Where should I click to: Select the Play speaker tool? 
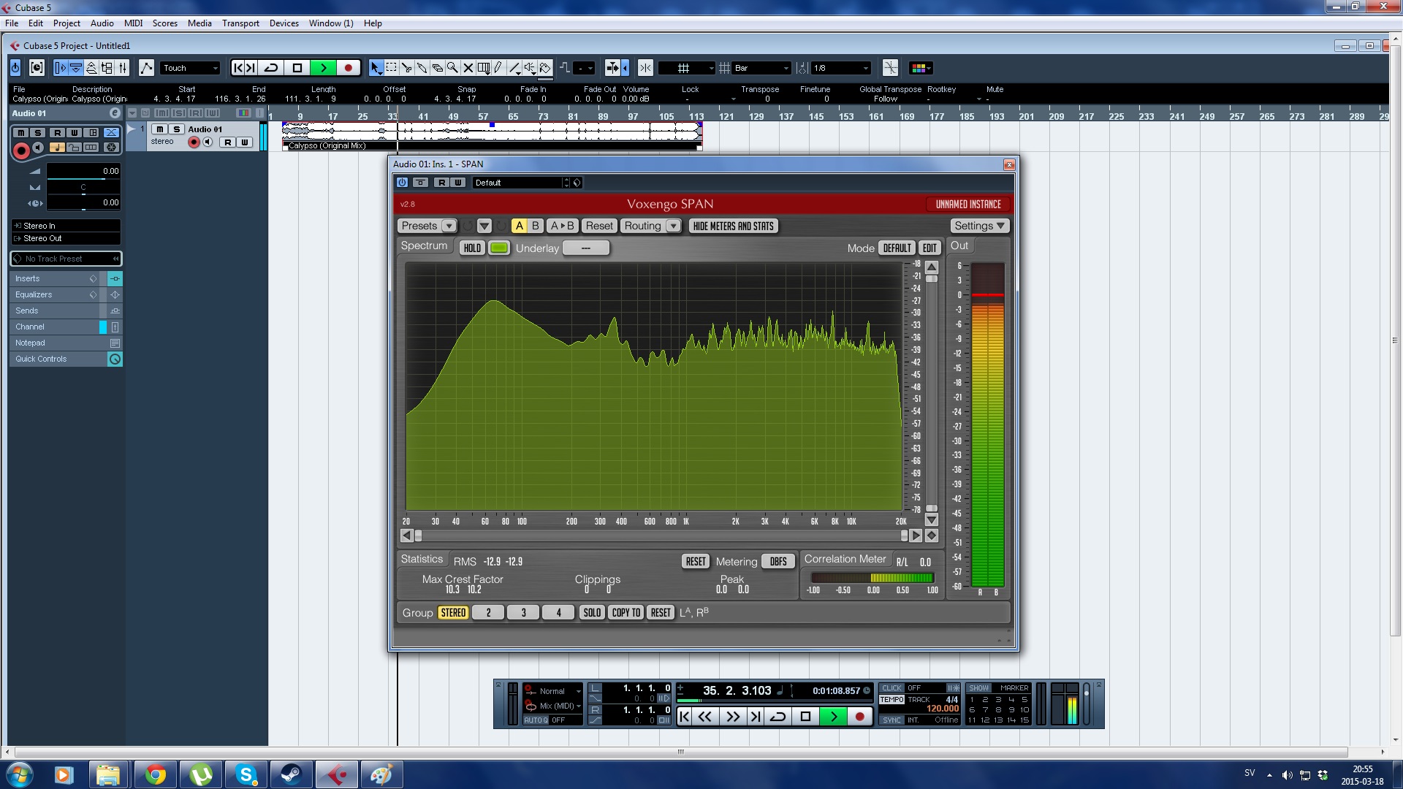(529, 68)
